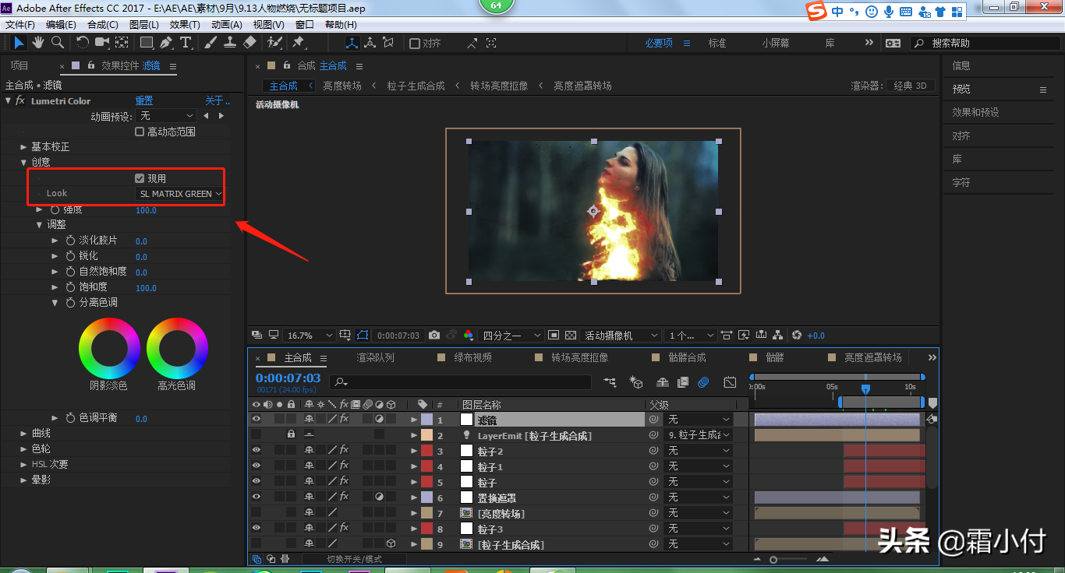The height and width of the screenshot is (573, 1065).
Task: Expand the 曲线 section
Action: pos(24,434)
